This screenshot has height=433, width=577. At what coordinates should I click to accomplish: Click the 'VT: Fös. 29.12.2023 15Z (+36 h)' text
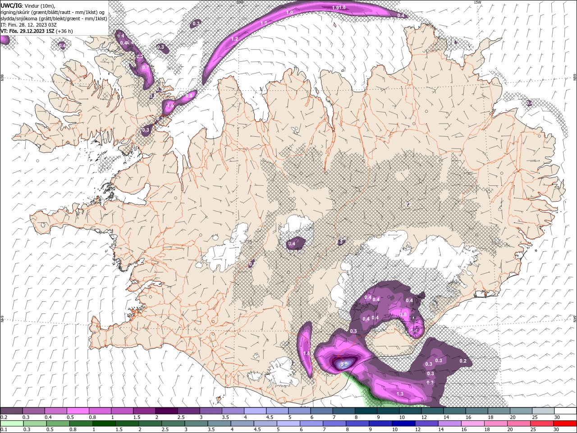coord(37,31)
